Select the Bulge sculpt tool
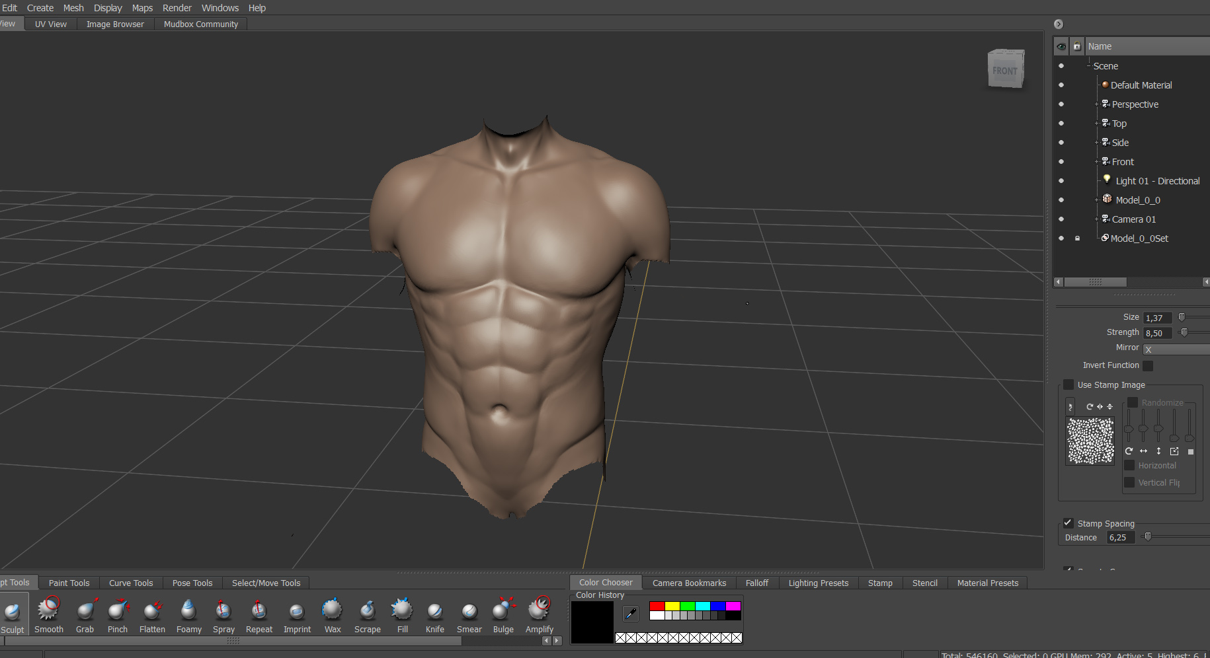This screenshot has height=658, width=1210. pos(504,614)
